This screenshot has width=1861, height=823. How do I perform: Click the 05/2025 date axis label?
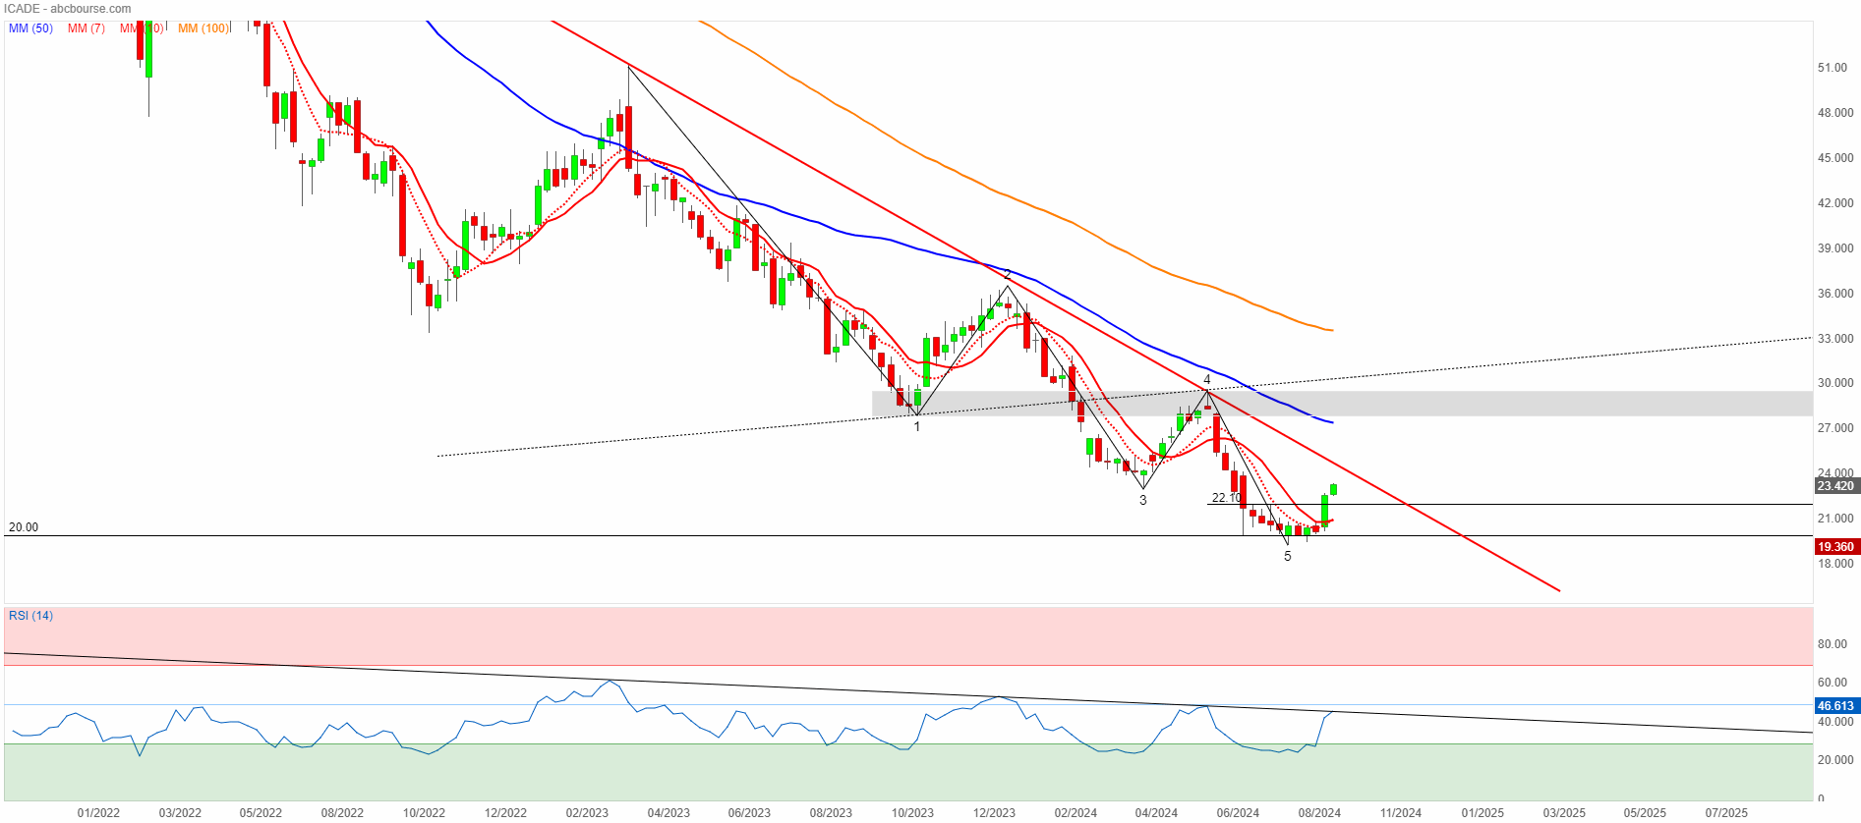pyautogui.click(x=1645, y=813)
